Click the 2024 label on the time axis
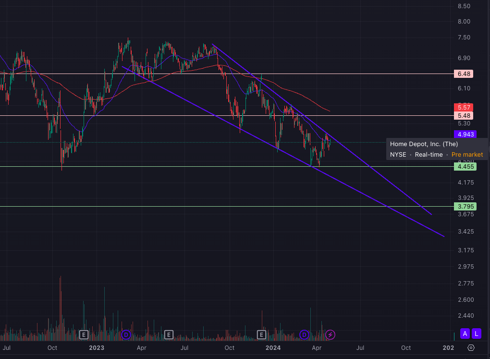This screenshot has width=490, height=359. point(273,347)
